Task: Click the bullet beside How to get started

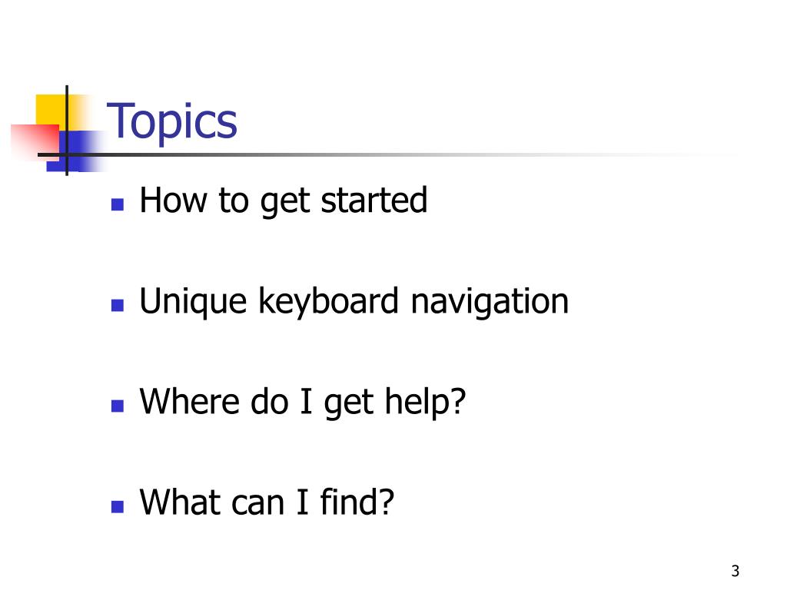Action: [118, 204]
